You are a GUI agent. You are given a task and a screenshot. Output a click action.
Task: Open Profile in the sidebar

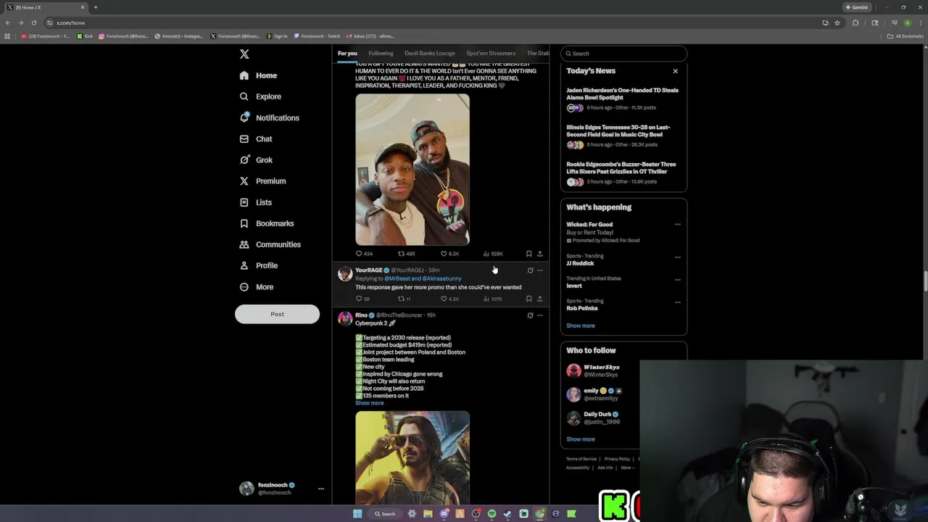point(258,265)
